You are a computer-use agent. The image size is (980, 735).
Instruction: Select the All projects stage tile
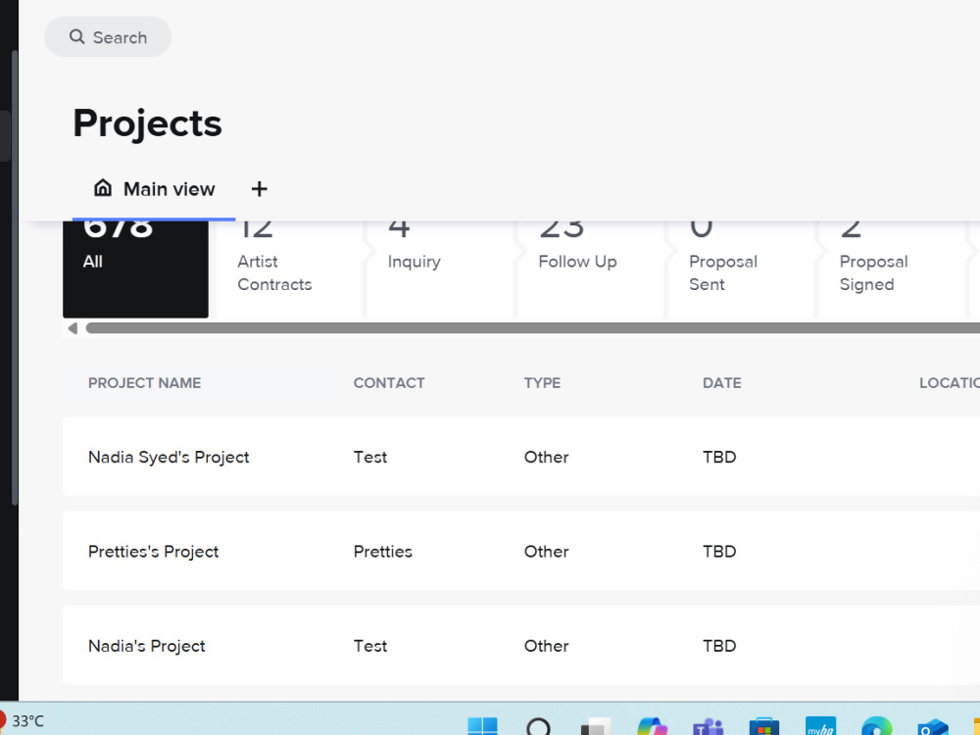(x=135, y=269)
